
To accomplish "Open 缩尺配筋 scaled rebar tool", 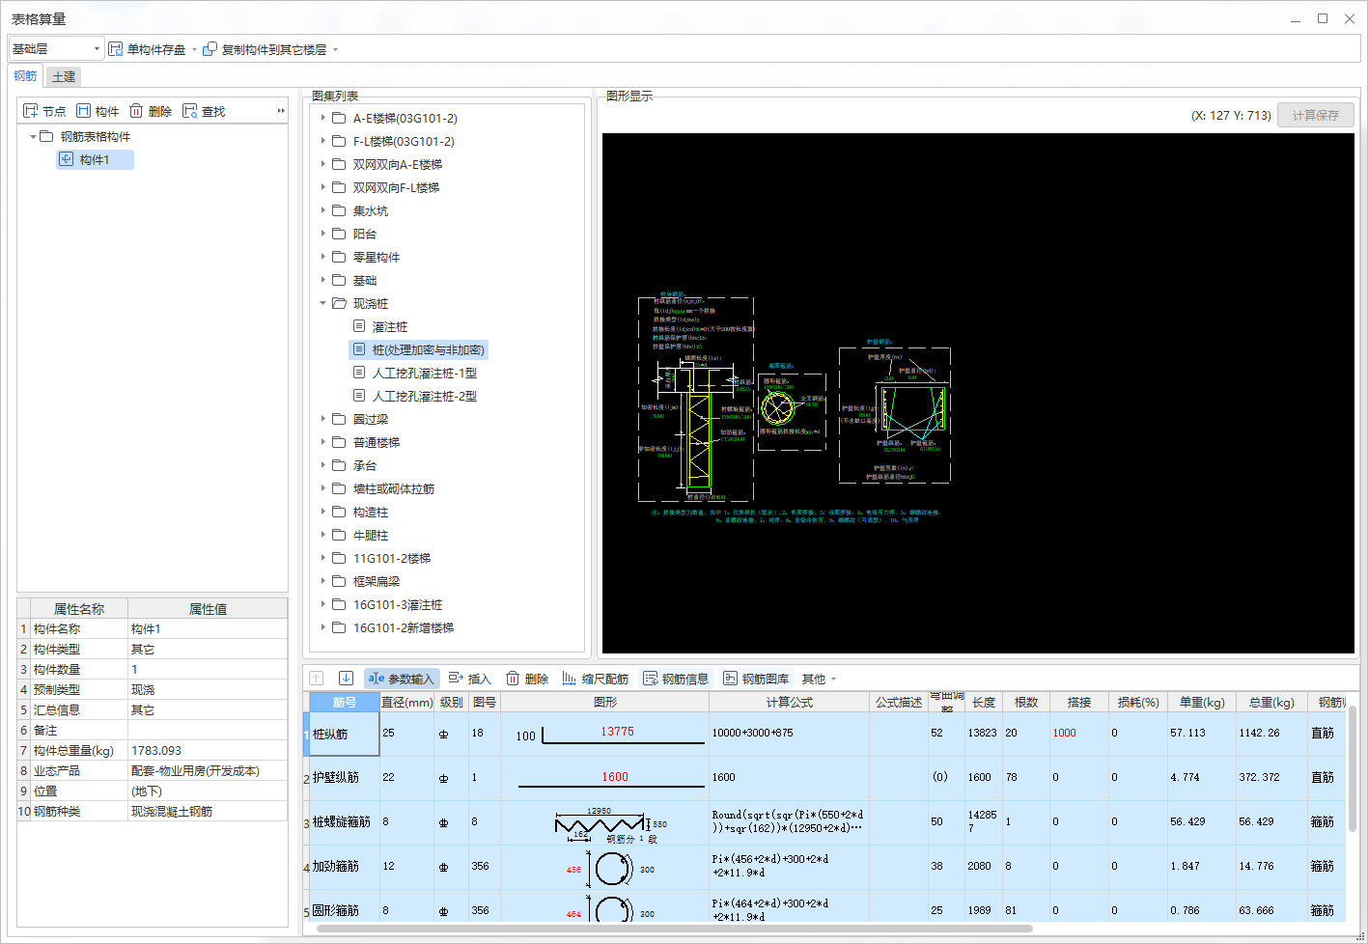I will click(x=595, y=679).
